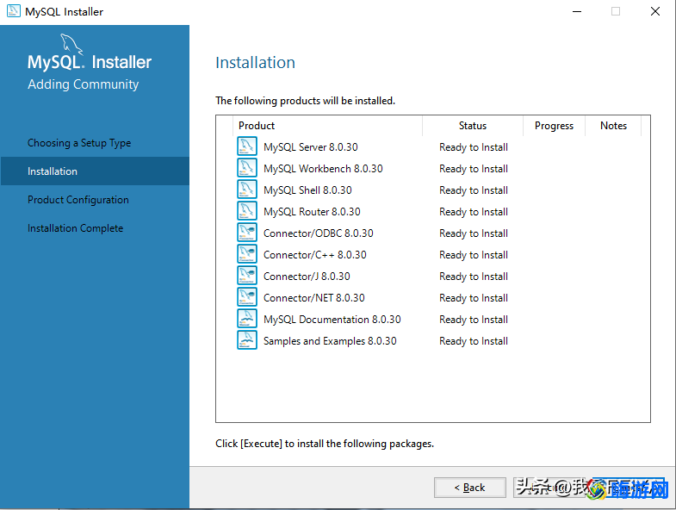
Task: Click the Samples and Examples 8.0.30 icon
Action: coord(247,340)
